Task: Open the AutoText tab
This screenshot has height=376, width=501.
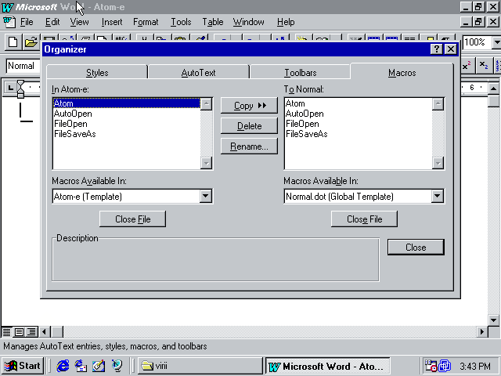Action: point(198,73)
